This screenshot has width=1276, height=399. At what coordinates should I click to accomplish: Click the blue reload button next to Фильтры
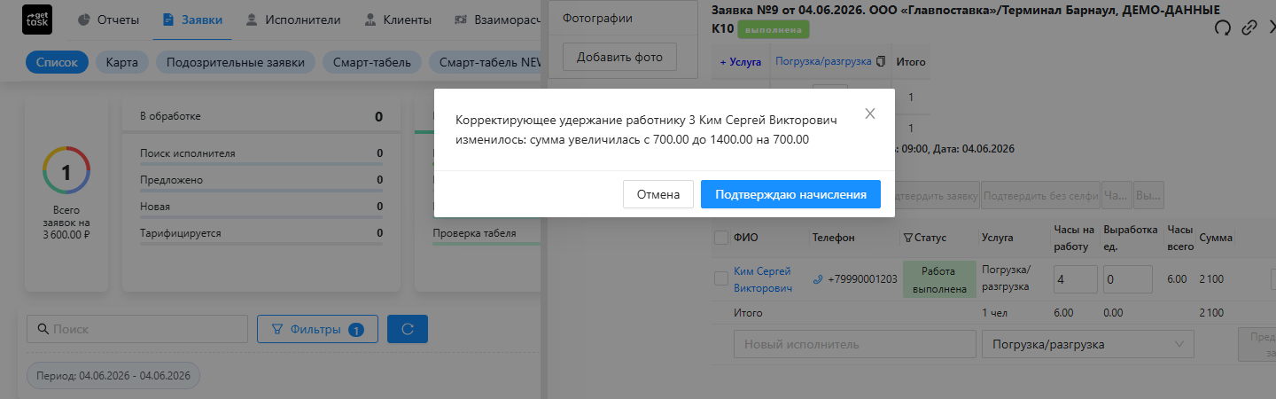[x=408, y=329]
